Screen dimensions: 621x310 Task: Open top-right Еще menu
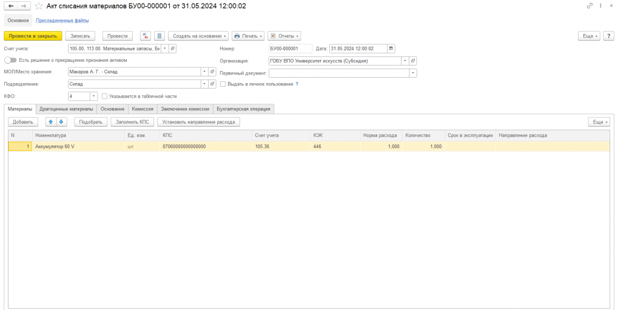point(589,36)
